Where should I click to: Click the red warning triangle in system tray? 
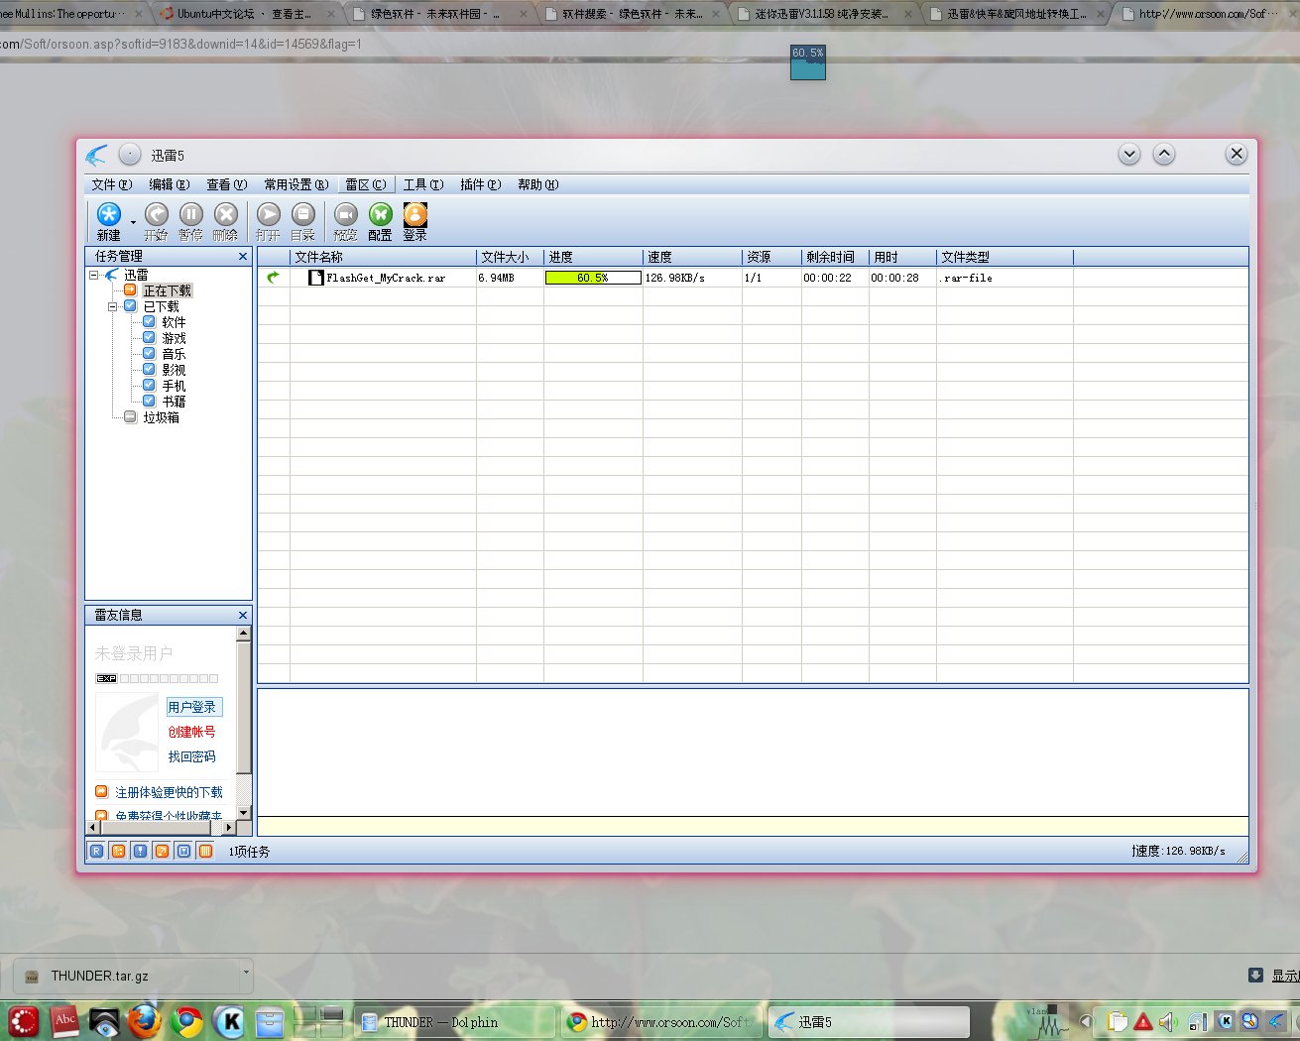coord(1143,1022)
